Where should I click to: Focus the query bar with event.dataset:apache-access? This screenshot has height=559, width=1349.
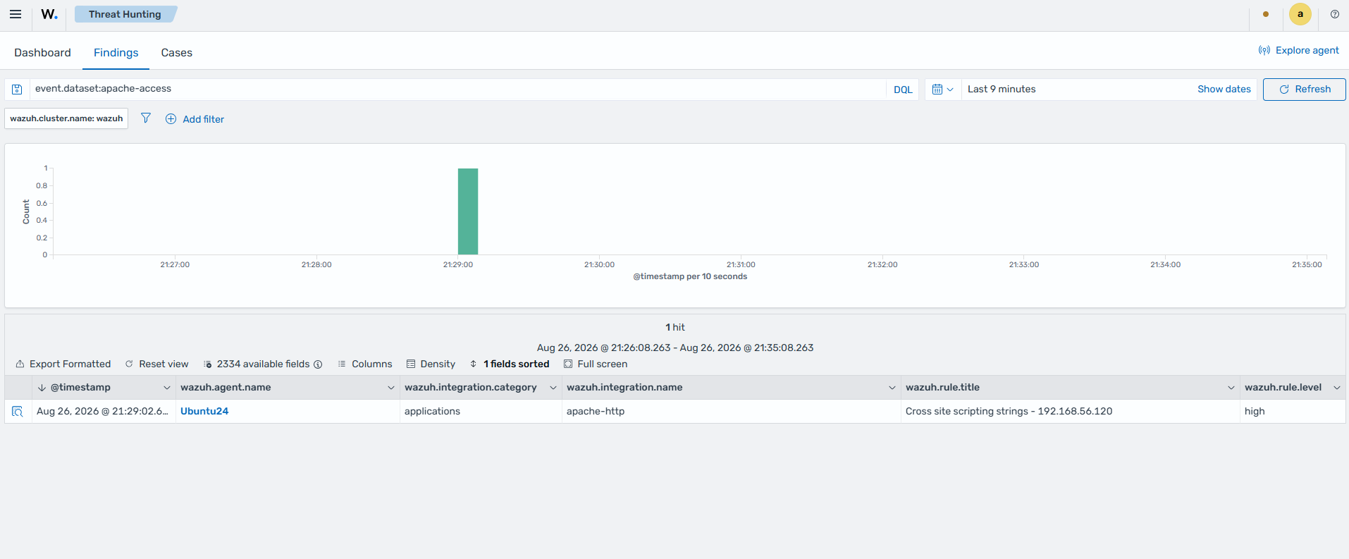458,89
